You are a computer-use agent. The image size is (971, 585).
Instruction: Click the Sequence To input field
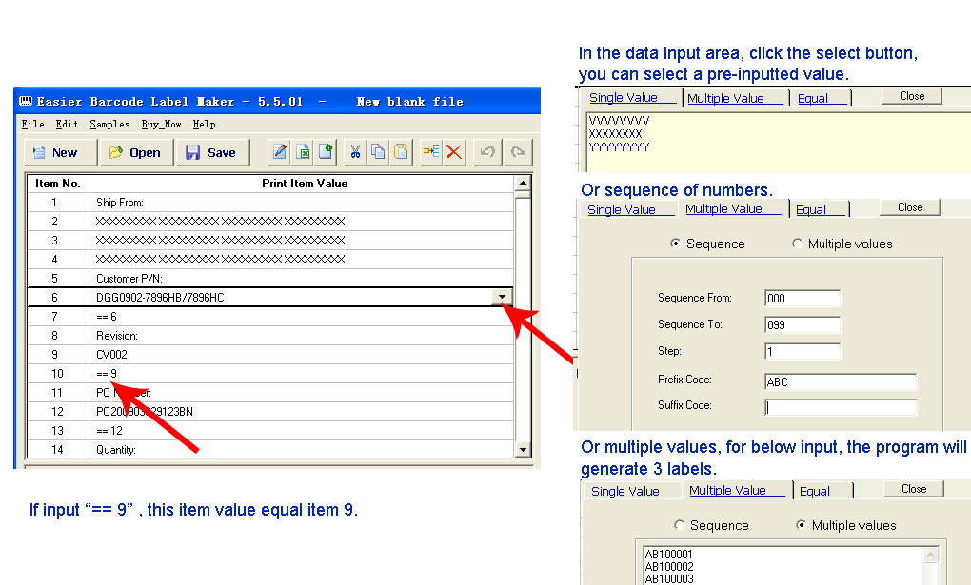(802, 325)
